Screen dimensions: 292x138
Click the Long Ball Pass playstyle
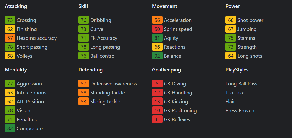pyautogui.click(x=241, y=84)
